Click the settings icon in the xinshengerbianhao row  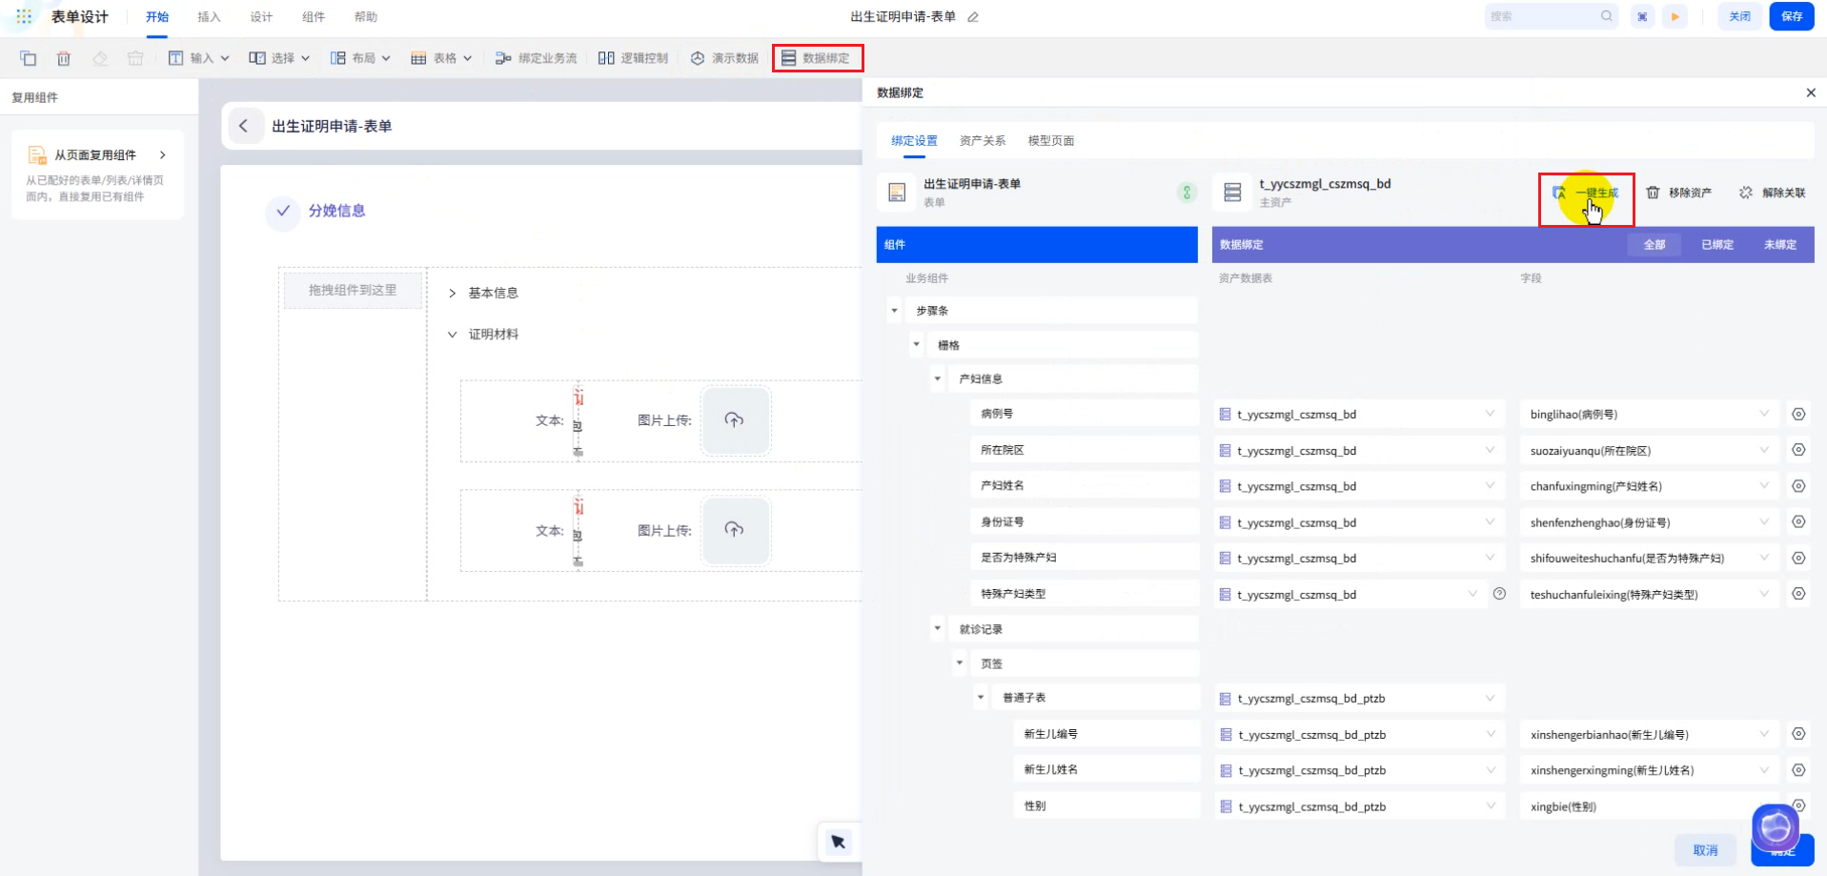tap(1798, 734)
